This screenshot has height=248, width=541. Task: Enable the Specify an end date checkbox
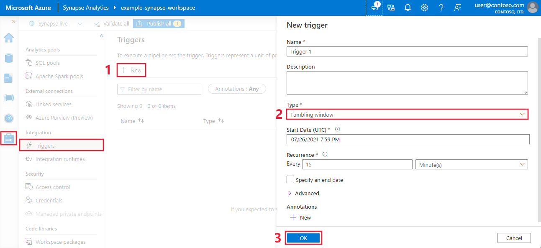pos(290,179)
